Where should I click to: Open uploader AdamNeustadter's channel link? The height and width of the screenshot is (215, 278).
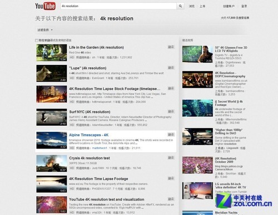tap(102, 125)
